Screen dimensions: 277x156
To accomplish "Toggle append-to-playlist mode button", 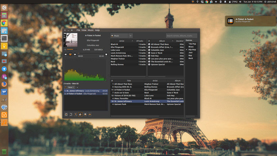I will pos(85,114).
